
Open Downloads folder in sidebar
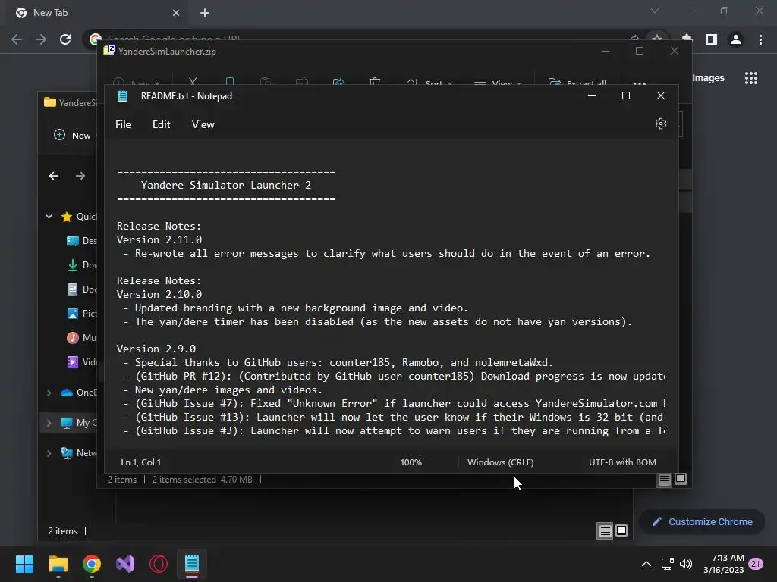pyautogui.click(x=82, y=265)
